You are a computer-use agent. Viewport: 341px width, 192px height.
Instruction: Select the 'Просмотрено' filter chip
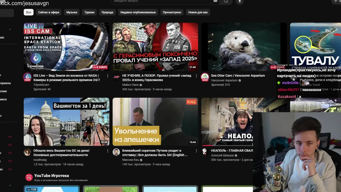(x=172, y=12)
